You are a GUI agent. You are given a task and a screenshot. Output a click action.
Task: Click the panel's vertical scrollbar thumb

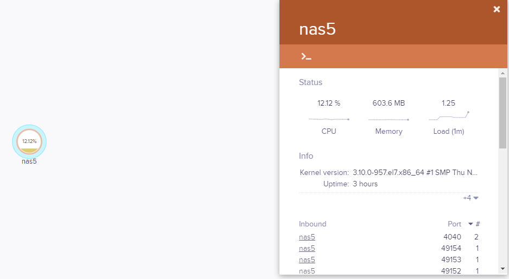pyautogui.click(x=502, y=113)
